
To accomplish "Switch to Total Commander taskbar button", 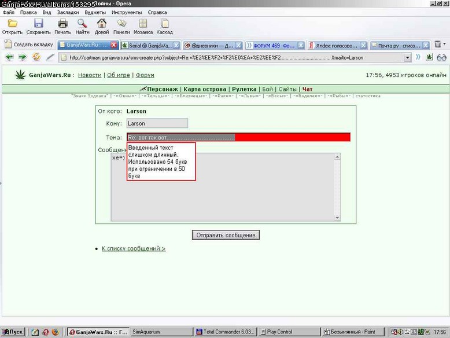I will [226, 332].
